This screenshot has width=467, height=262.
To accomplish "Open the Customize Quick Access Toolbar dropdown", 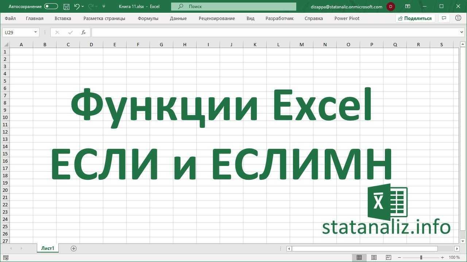I will pyautogui.click(x=104, y=6).
